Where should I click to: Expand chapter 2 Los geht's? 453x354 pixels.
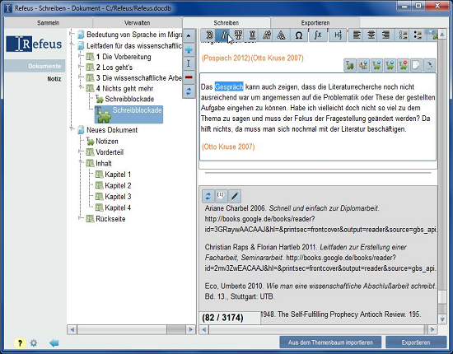click(x=81, y=67)
